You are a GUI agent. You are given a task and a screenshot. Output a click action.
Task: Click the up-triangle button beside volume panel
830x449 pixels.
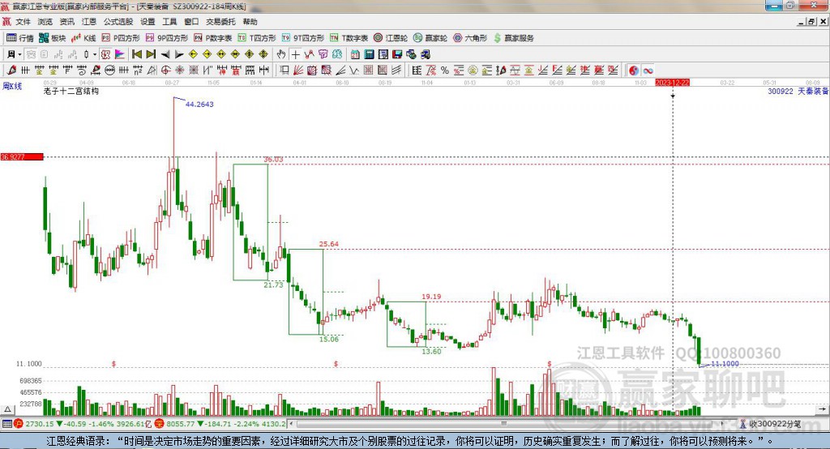[6, 409]
